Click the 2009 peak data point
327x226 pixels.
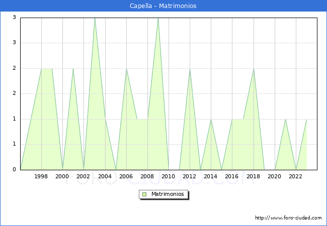click(x=158, y=18)
